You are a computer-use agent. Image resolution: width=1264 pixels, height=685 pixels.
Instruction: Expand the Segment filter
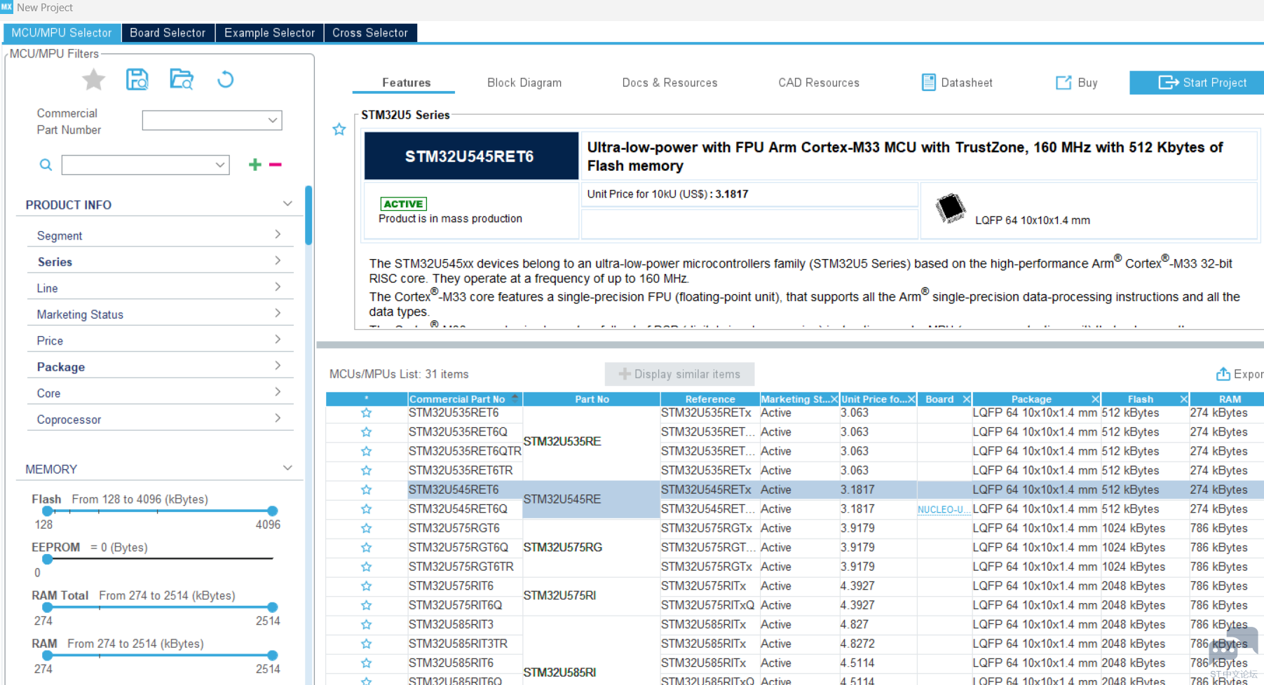278,235
